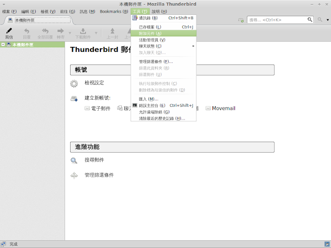Click the chat status icon left of search box
Image resolution: width=331 pixels, height=248 pixels.
pos(241,20)
